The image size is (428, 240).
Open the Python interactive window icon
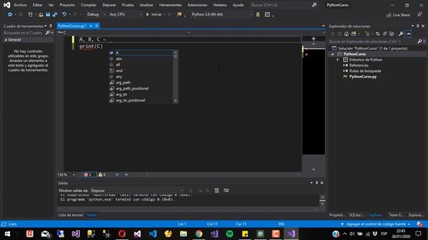point(267,15)
